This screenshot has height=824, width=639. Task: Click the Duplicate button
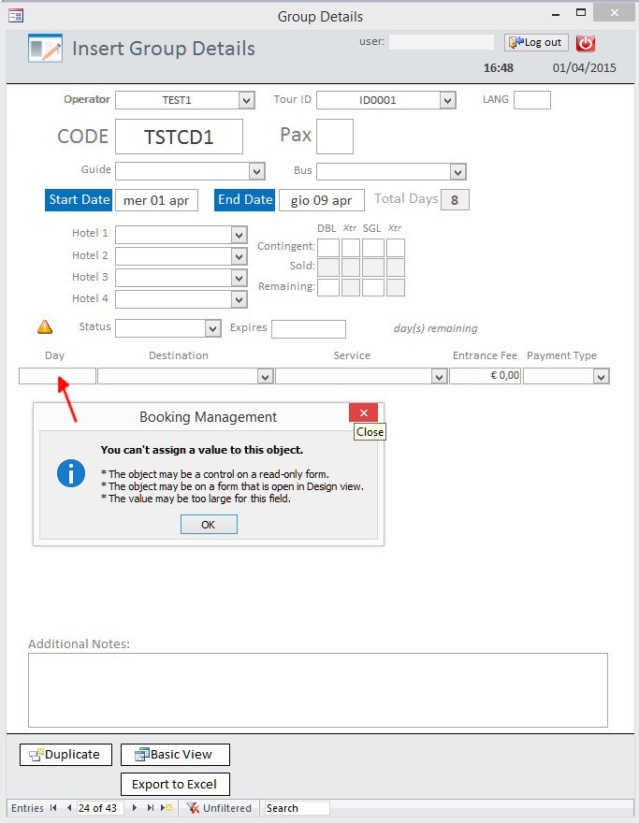65,755
